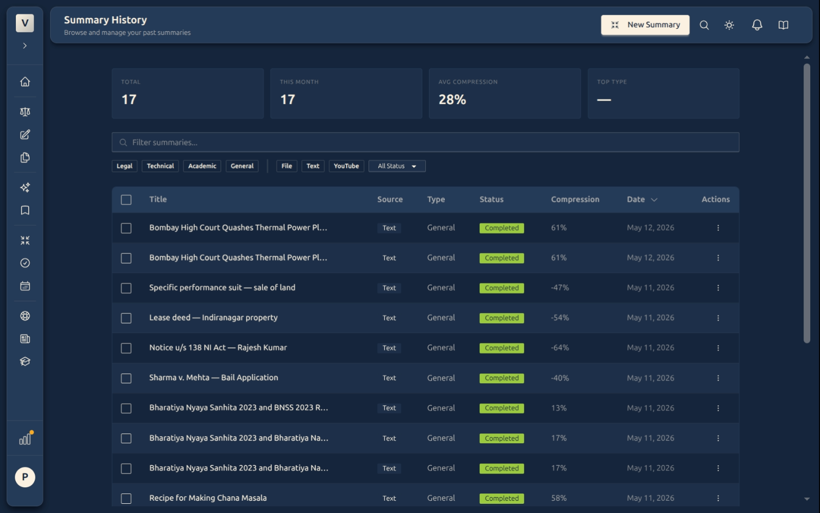Click the V app logo
This screenshot has height=513, width=820.
point(25,23)
